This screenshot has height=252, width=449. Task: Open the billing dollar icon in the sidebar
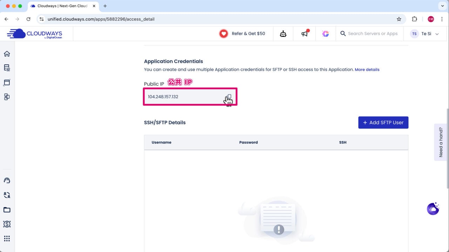click(7, 224)
